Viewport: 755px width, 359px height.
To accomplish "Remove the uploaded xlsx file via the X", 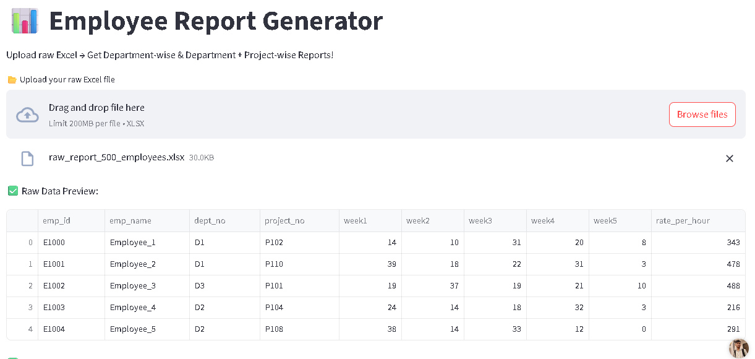I will pos(730,158).
